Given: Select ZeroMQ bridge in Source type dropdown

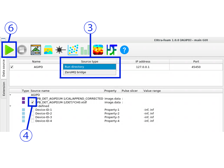Looking at the screenshot, I should click(90, 72).
